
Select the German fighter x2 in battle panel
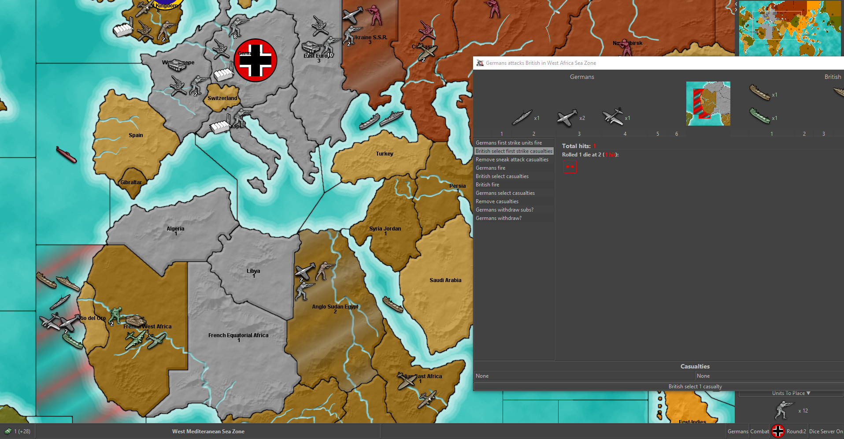tap(567, 118)
